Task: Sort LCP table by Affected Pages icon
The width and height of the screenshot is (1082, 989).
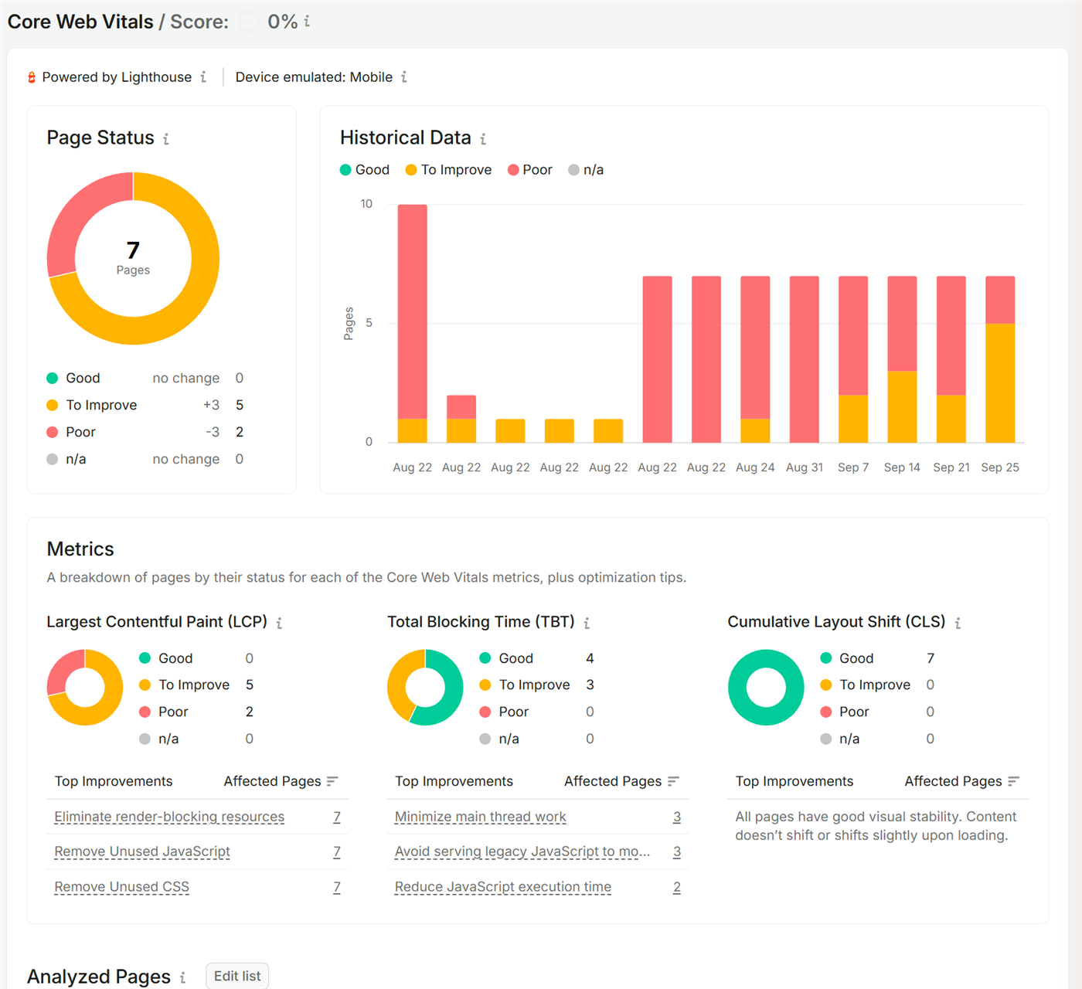Action: tap(332, 781)
